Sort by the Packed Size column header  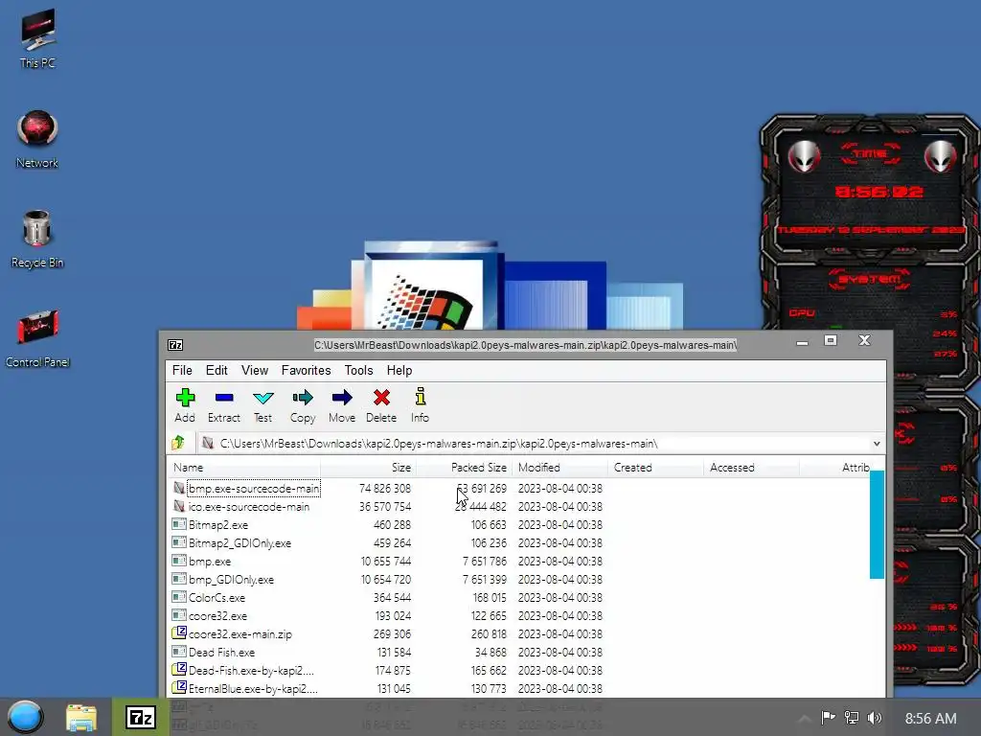click(x=465, y=468)
